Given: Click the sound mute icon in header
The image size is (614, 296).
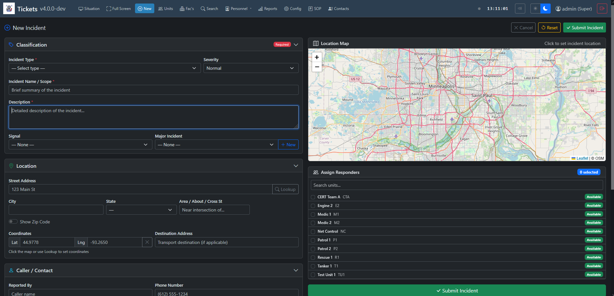Looking at the screenshot, I should (x=520, y=9).
